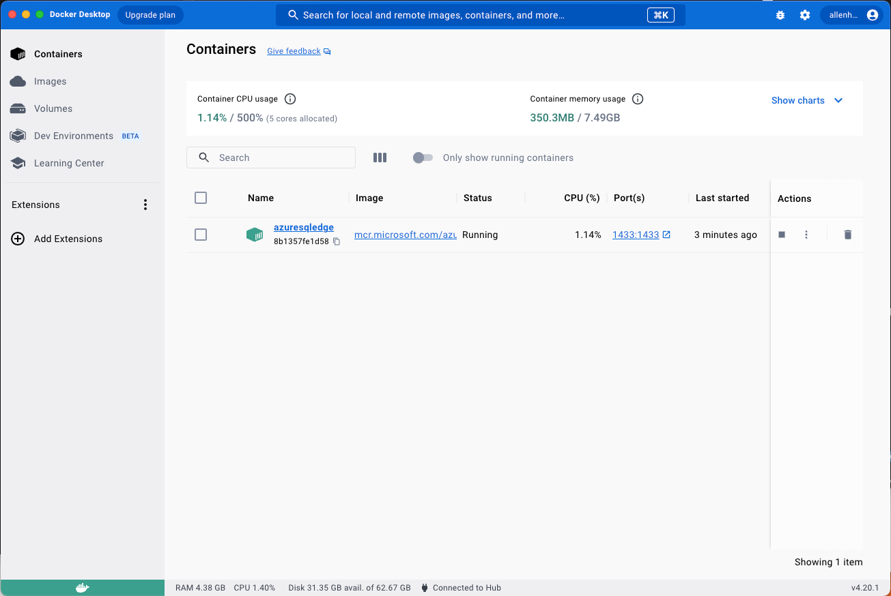Click the containers Search field

coord(271,158)
